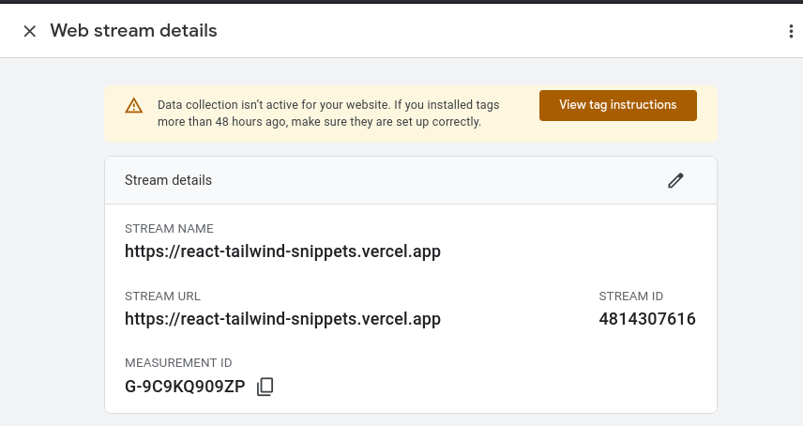Select the URL value under STREAM NAME
The height and width of the screenshot is (426, 803).
[282, 251]
